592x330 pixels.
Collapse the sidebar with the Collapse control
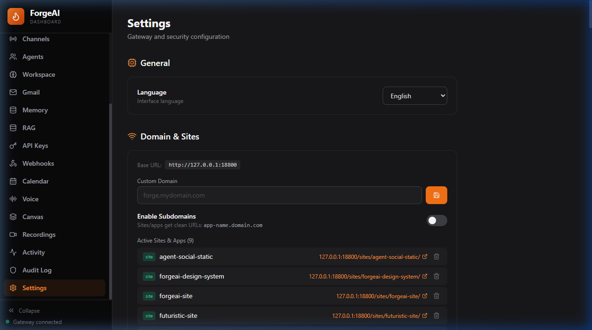(x=24, y=310)
